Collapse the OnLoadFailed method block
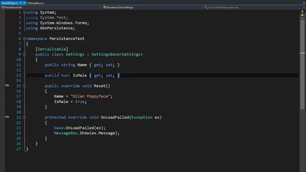 pyautogui.click(x=24, y=118)
